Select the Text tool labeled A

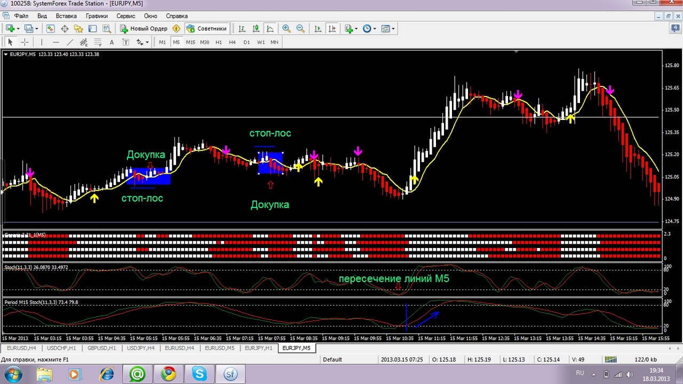(112, 42)
